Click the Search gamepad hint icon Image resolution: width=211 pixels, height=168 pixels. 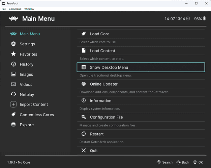159,162
